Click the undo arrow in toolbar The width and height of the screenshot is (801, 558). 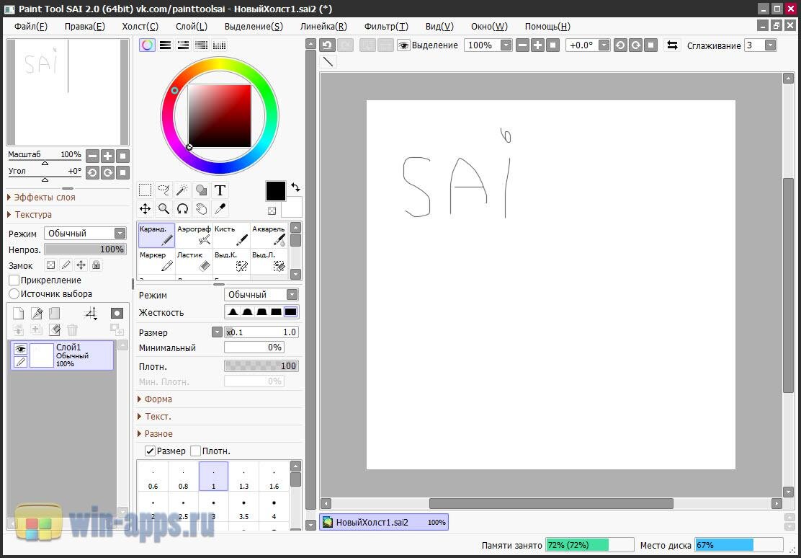point(328,45)
